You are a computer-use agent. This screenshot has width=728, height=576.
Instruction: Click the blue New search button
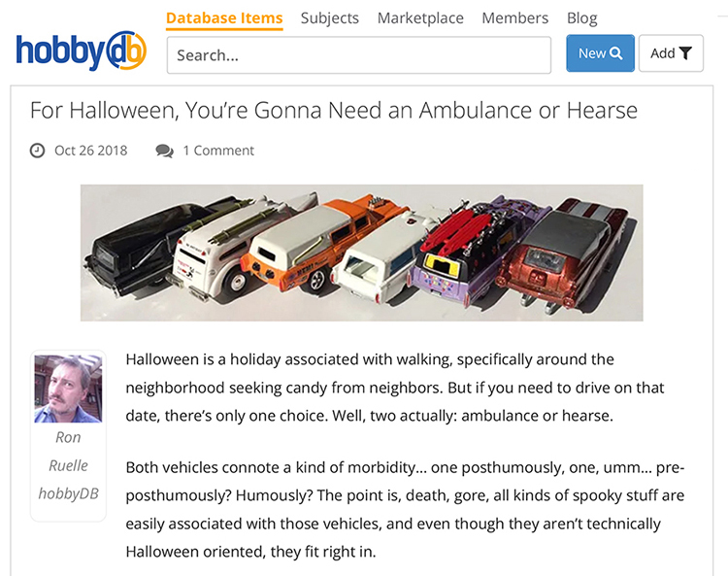(600, 53)
